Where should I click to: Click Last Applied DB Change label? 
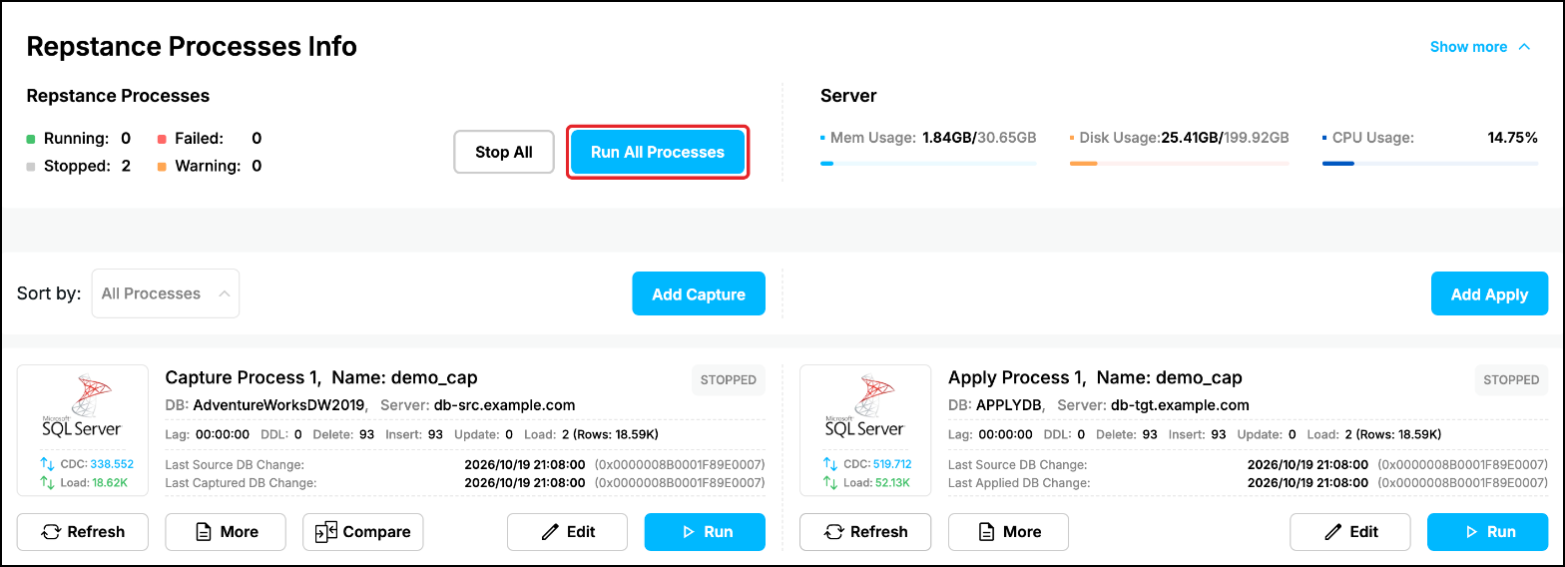click(1019, 483)
